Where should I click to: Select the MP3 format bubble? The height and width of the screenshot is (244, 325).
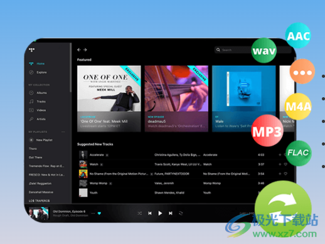[x=267, y=131]
